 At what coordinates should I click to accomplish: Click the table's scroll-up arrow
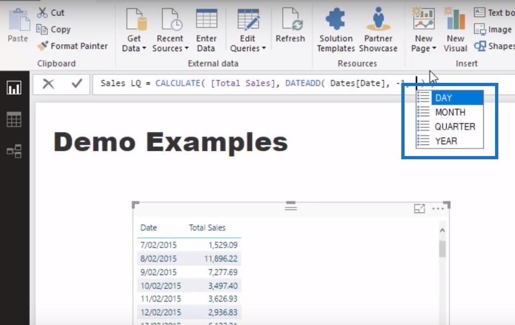click(442, 230)
